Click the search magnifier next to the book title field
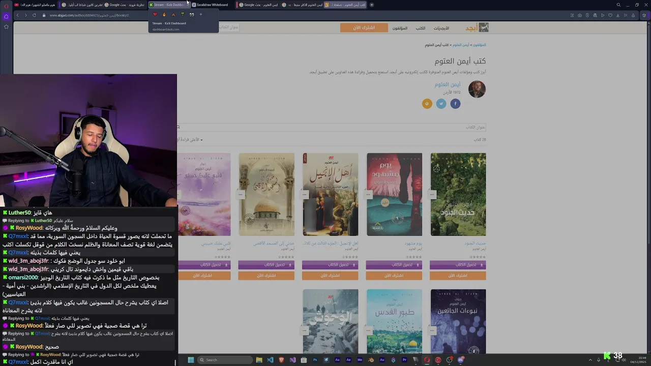This screenshot has width=651, height=366. tap(179, 127)
